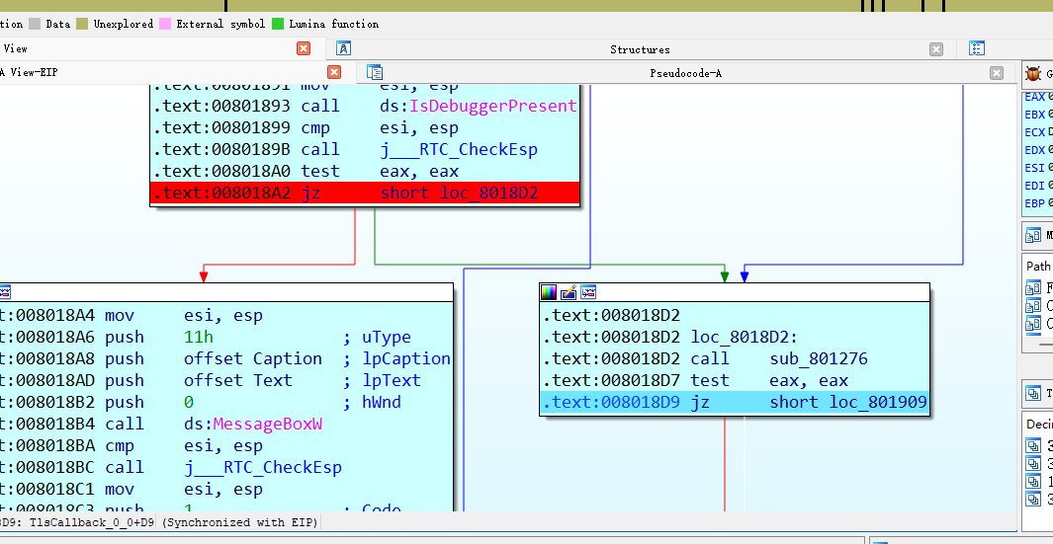1053x544 pixels.
Task: Click the Threads panel header icon
Action: click(1032, 394)
